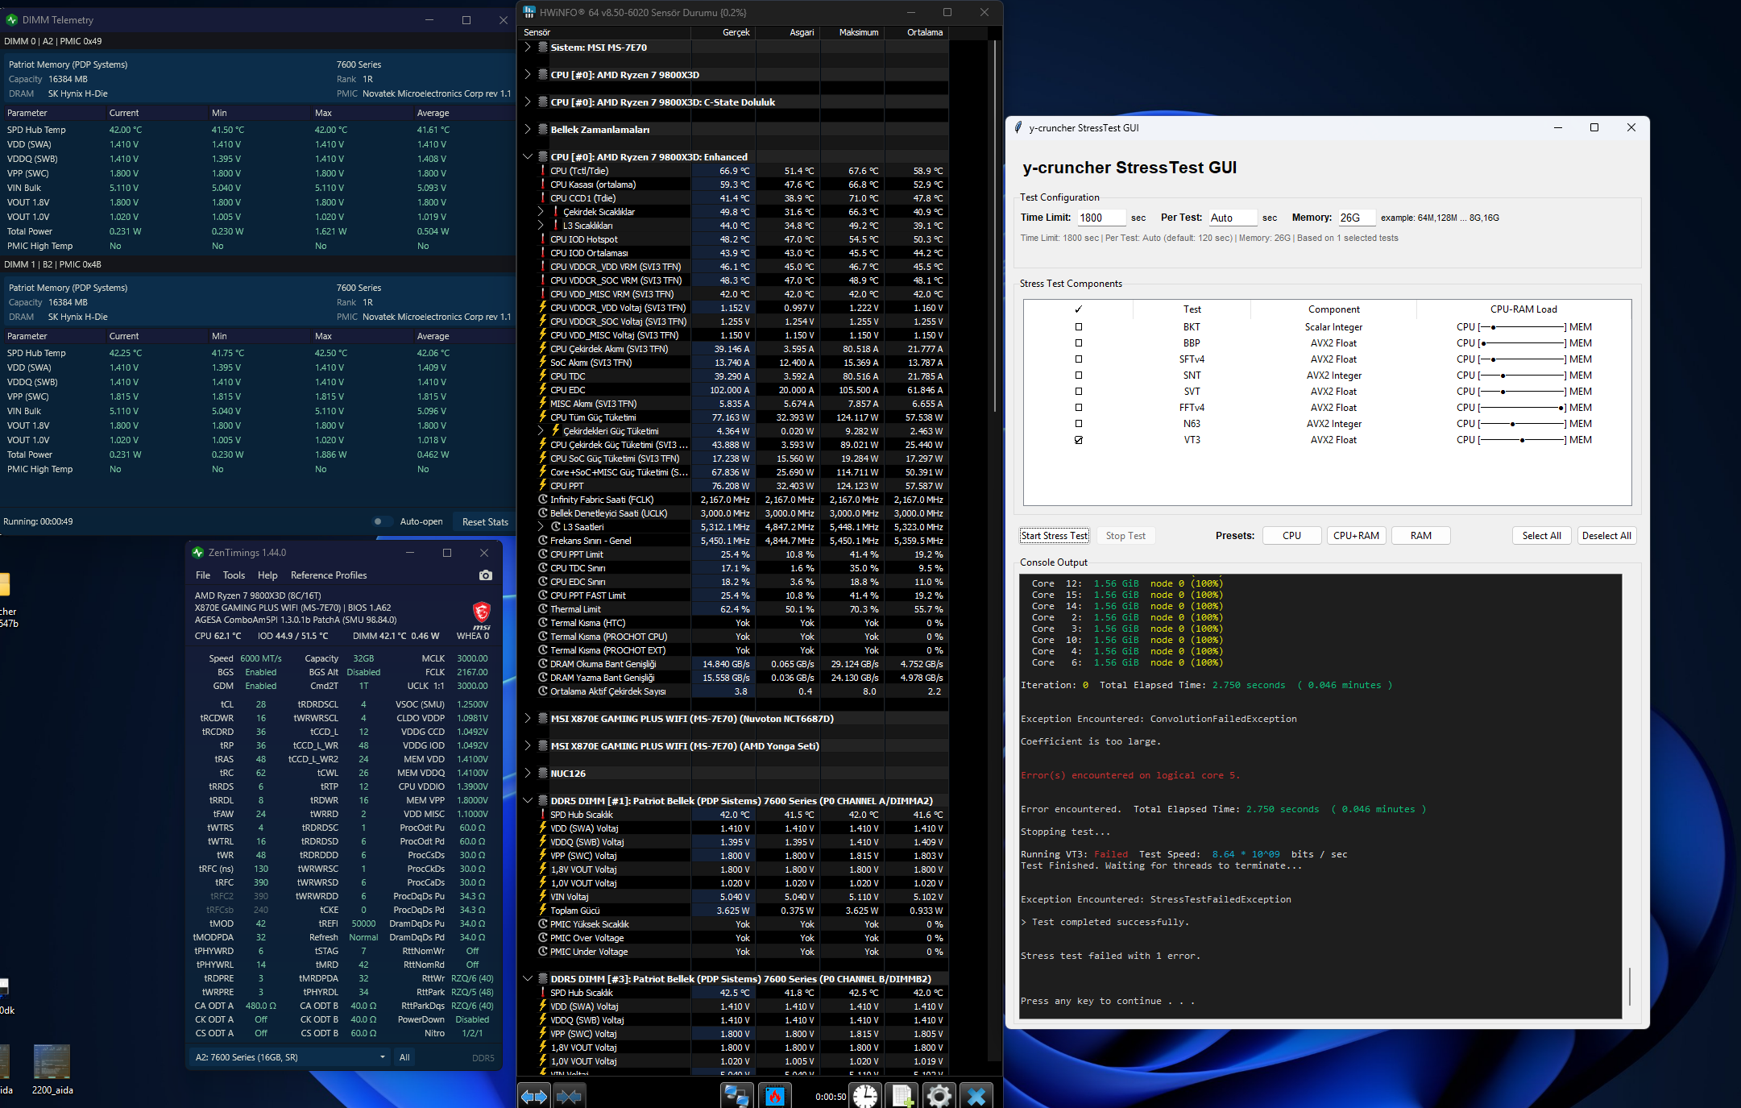Image resolution: width=1741 pixels, height=1108 pixels.
Task: Enable the BKT test checkbox
Action: (1079, 327)
